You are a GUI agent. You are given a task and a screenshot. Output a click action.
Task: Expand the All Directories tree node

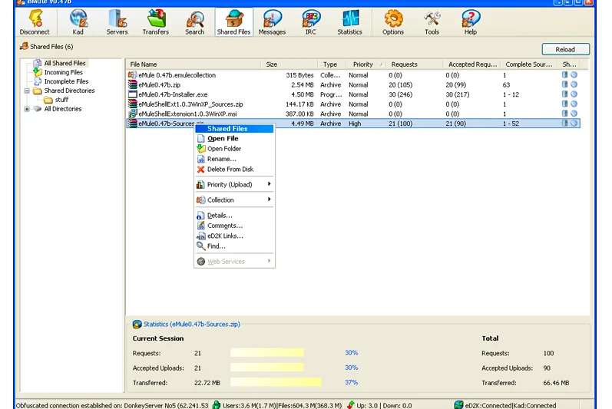click(x=28, y=109)
